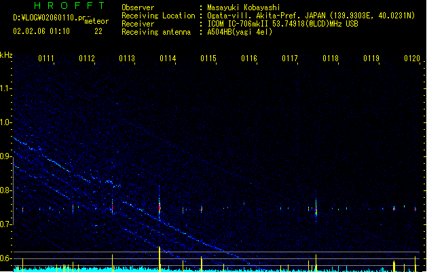Select the A504HB(yagi 4el) antenna text
Viewport: 427px width, 272px height.
[x=240, y=32]
